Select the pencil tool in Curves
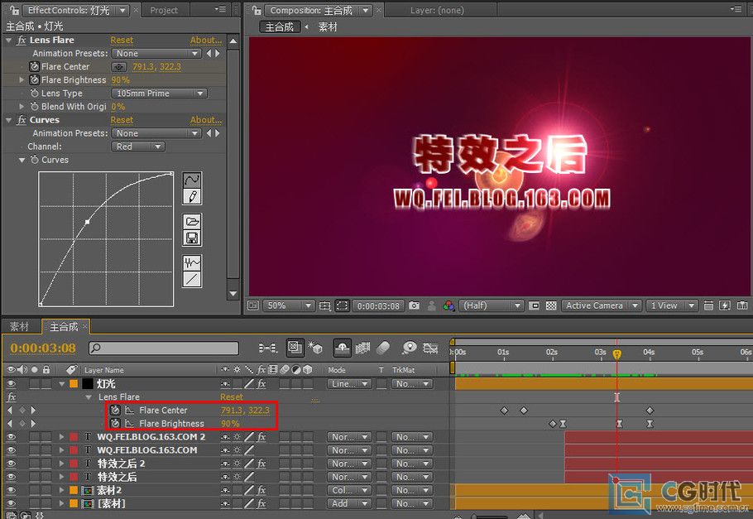 [192, 196]
